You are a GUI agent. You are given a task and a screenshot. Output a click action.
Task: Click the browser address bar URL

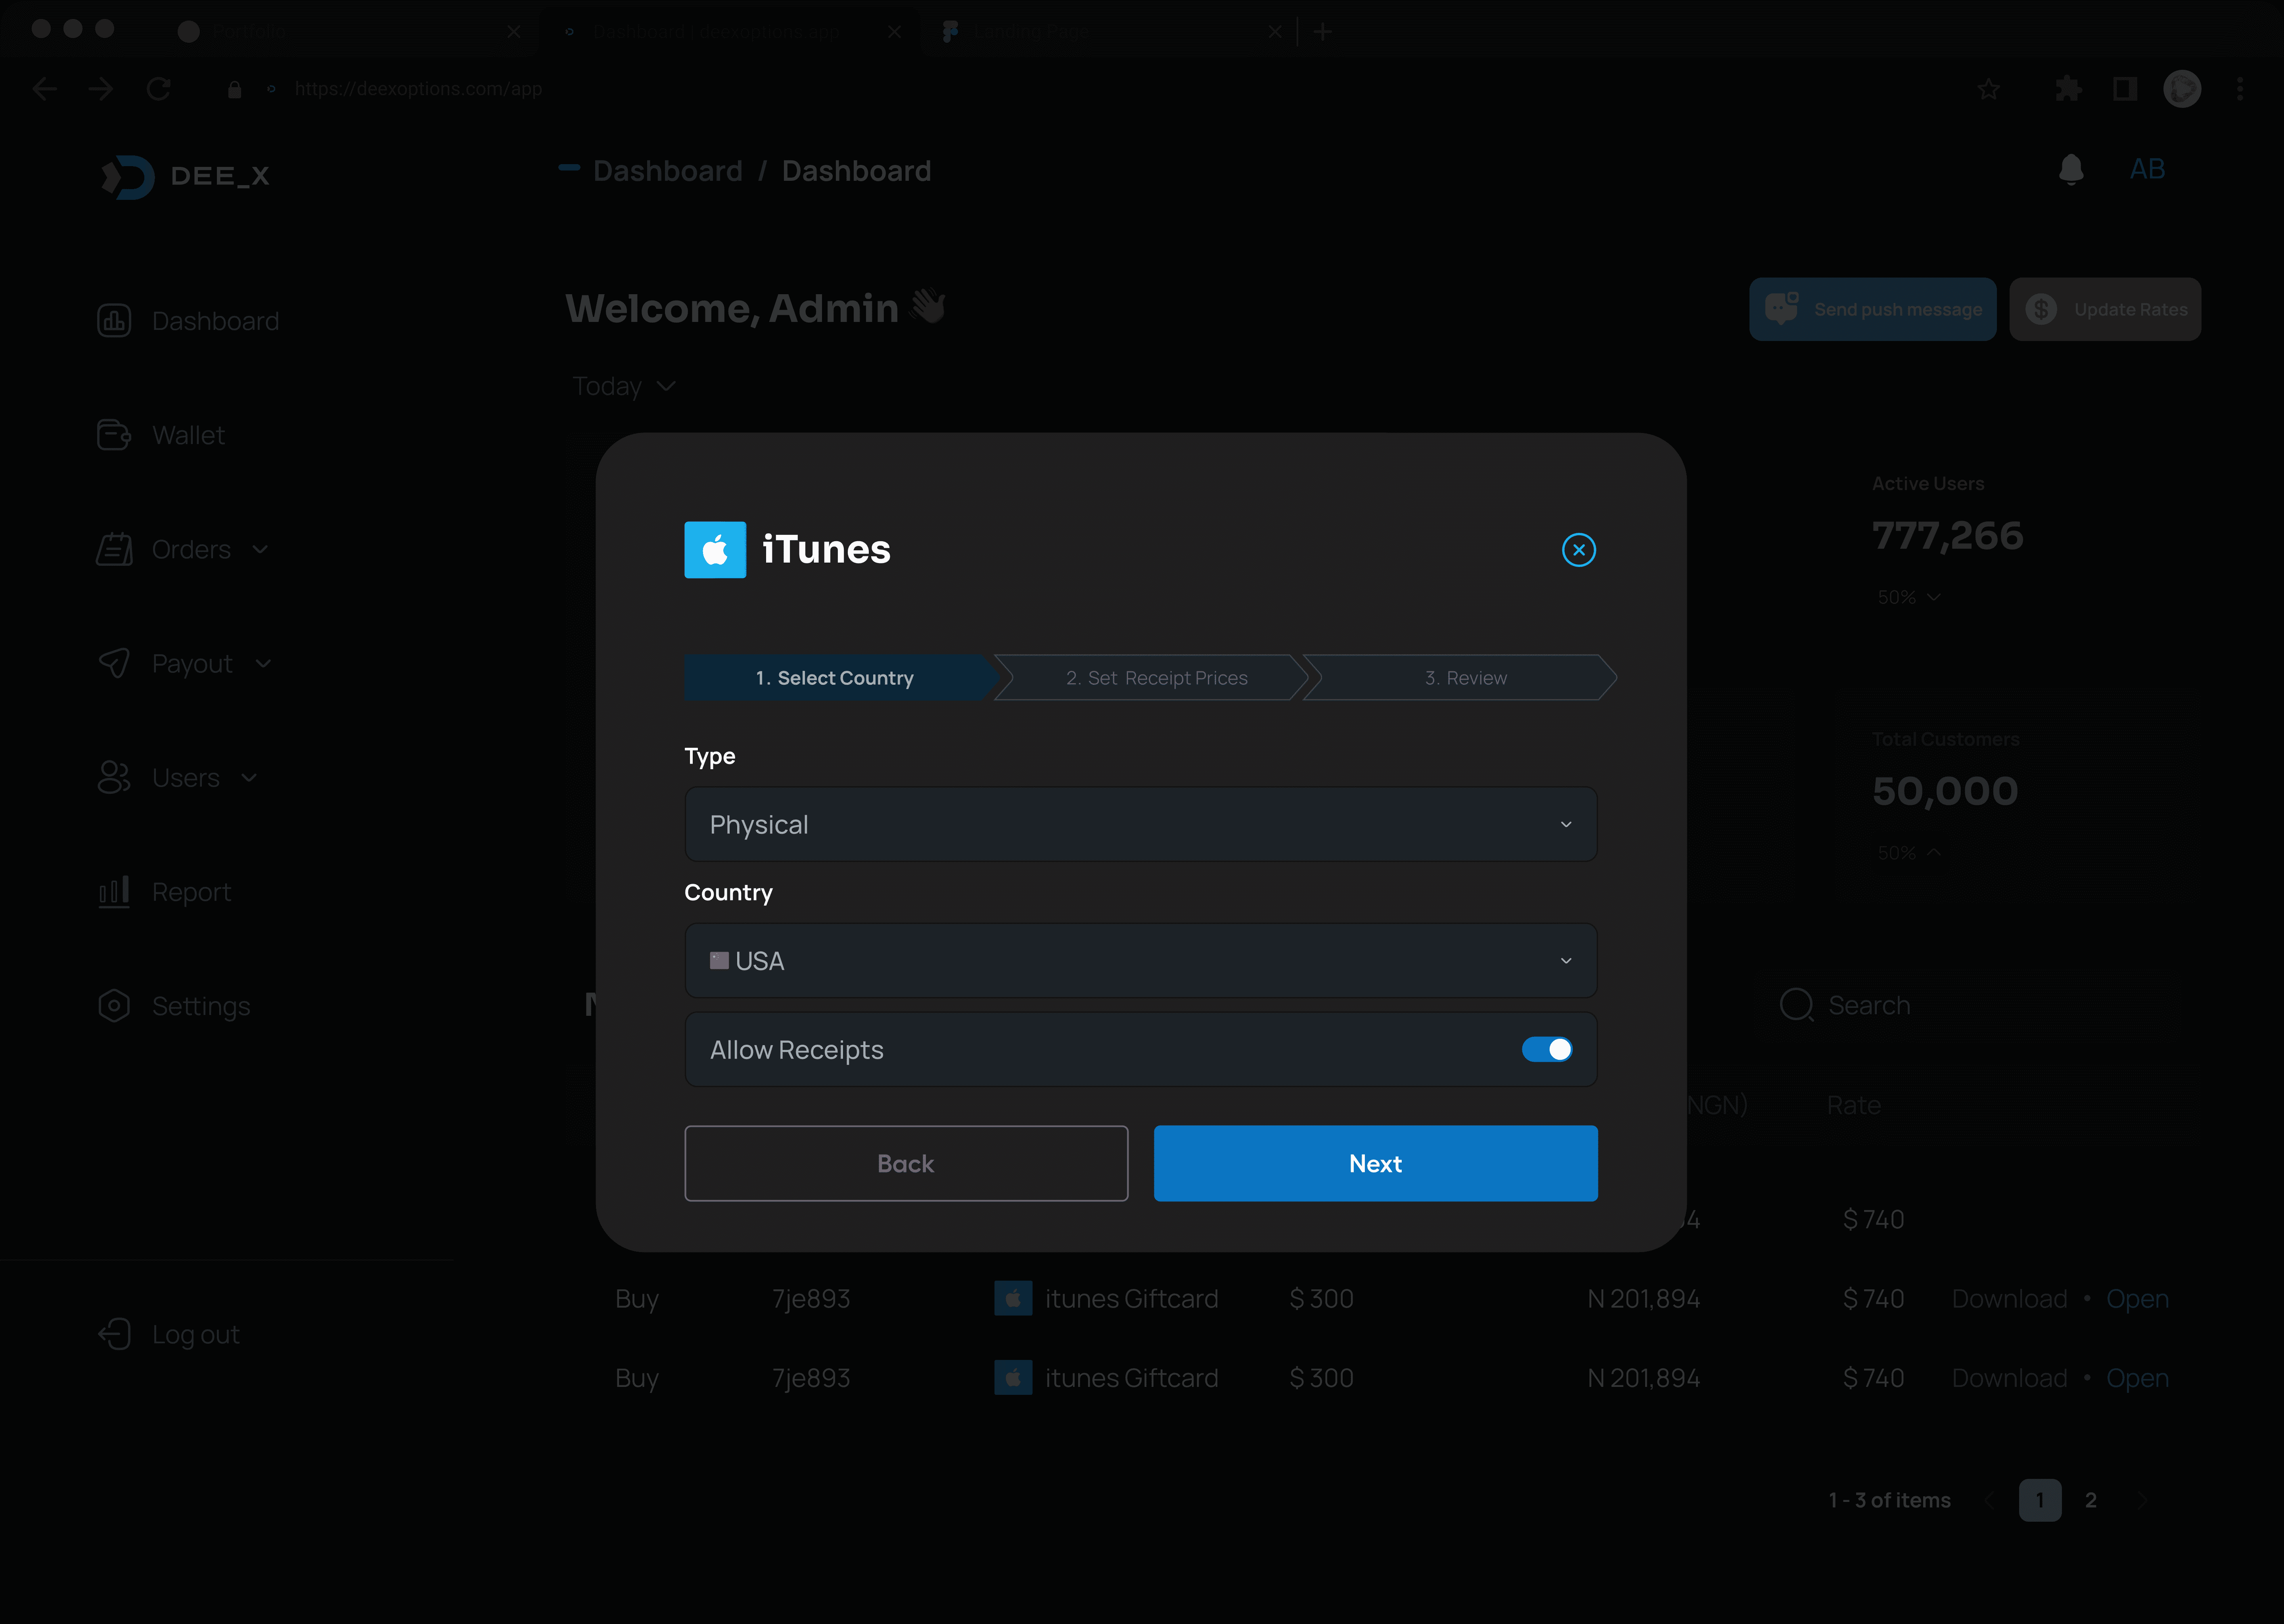click(x=418, y=89)
